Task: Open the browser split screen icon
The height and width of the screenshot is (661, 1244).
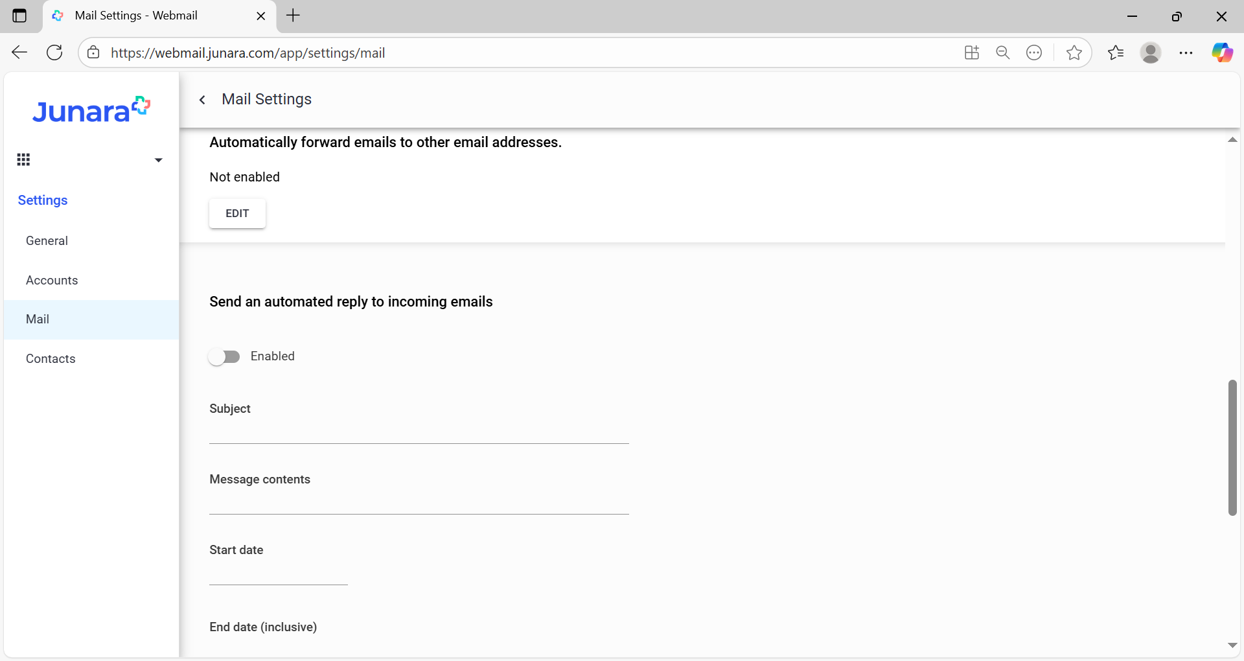Action: 971,52
